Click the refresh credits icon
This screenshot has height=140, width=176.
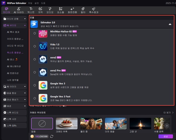(52, 136)
